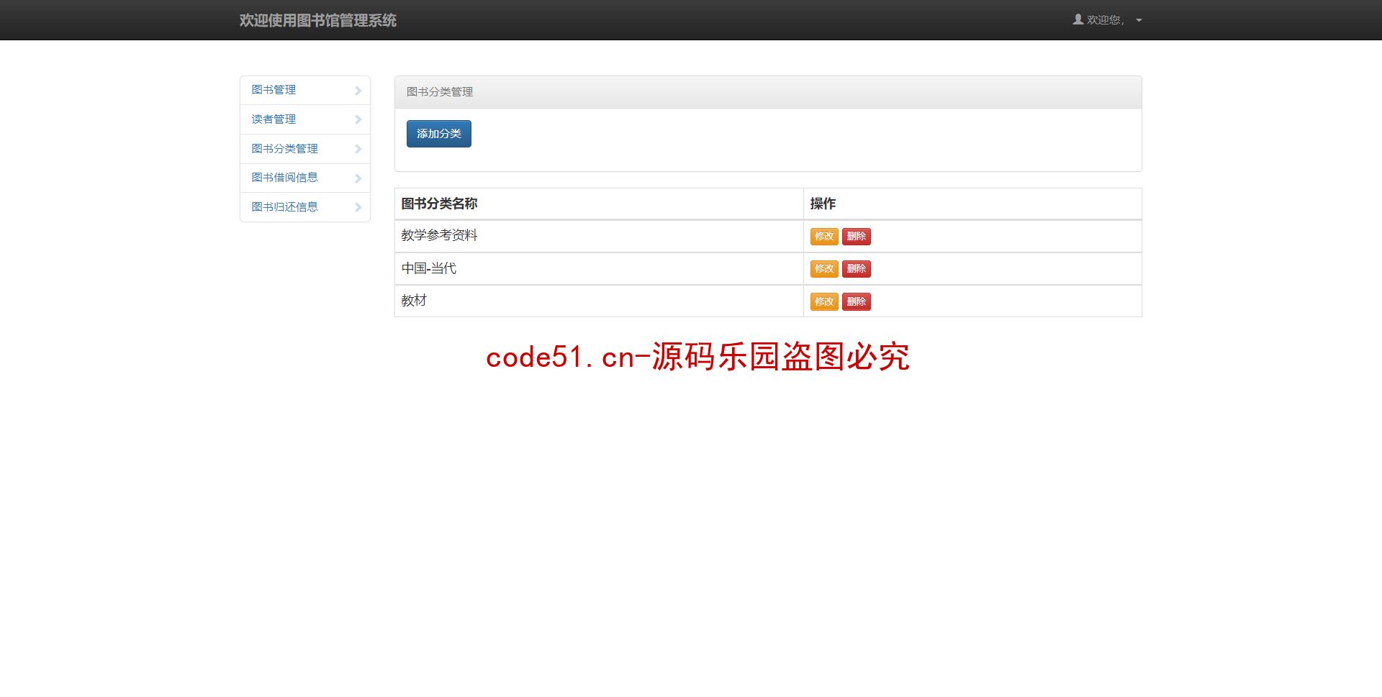Open 读者管理 in the sidebar
Viewport: 1382px width, 697px height.
305,119
